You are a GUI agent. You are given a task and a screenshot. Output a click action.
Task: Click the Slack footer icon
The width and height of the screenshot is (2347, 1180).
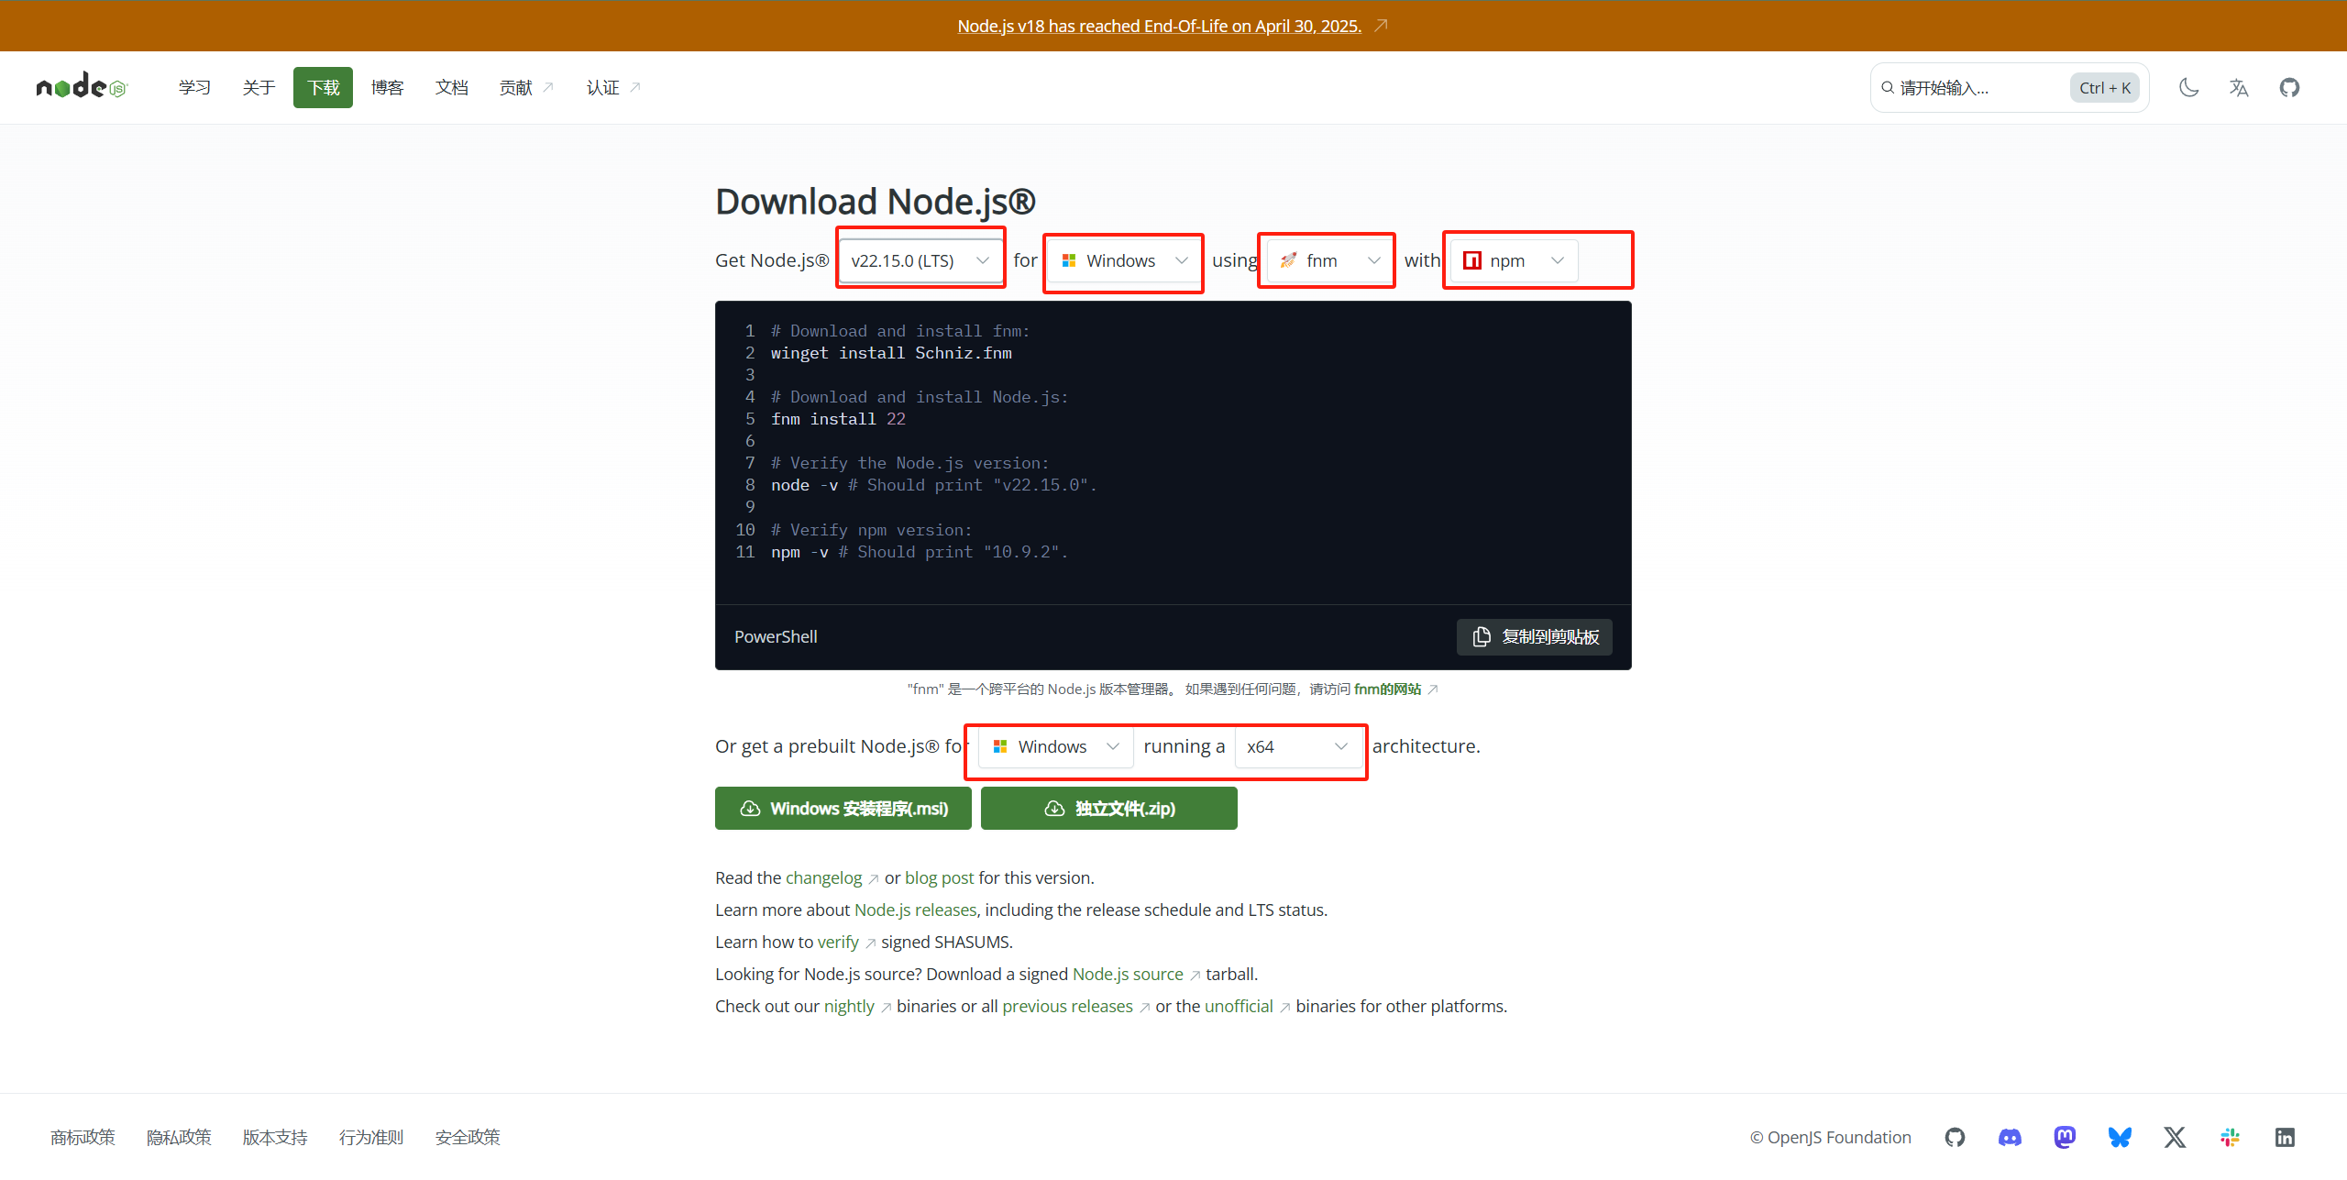coord(2230,1137)
